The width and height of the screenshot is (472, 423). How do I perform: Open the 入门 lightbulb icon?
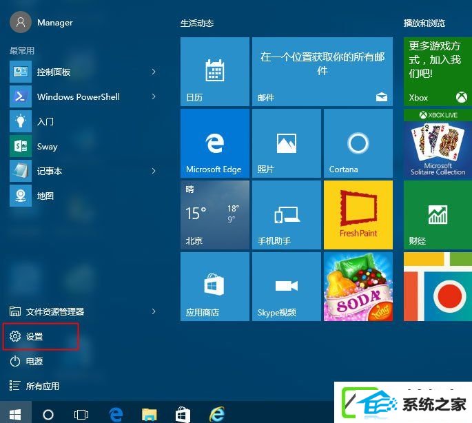(21, 121)
